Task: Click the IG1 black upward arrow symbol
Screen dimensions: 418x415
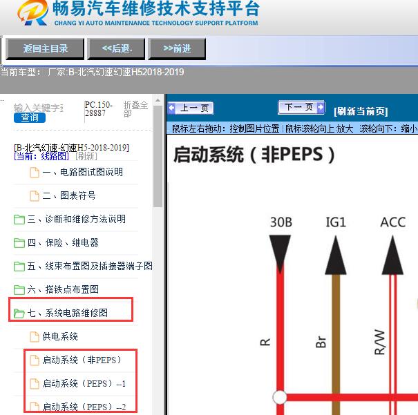Action: point(336,255)
